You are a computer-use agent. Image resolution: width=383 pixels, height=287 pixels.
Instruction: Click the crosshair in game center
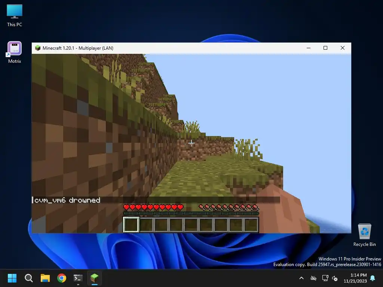click(191, 143)
